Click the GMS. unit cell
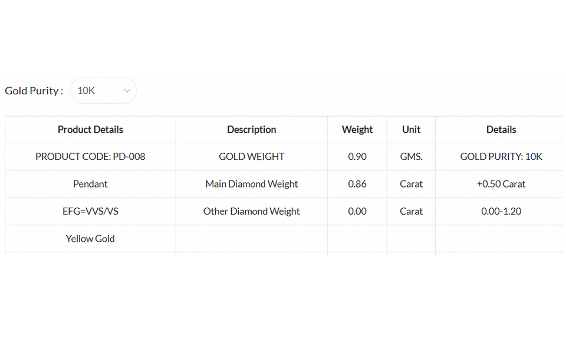Viewport: 566px width, 352px height. [411, 157]
